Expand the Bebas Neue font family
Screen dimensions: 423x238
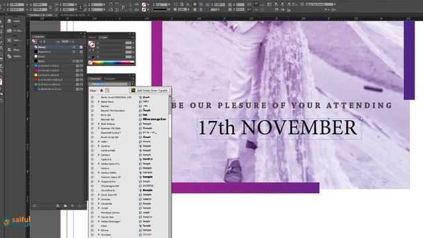[98, 102]
